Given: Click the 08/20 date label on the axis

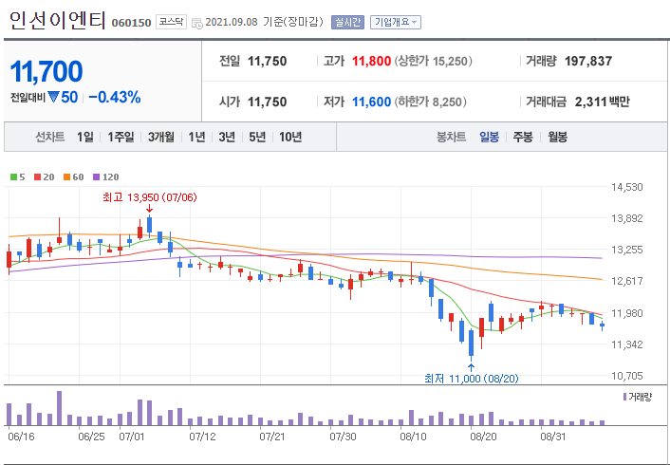Looking at the screenshot, I should tap(483, 437).
